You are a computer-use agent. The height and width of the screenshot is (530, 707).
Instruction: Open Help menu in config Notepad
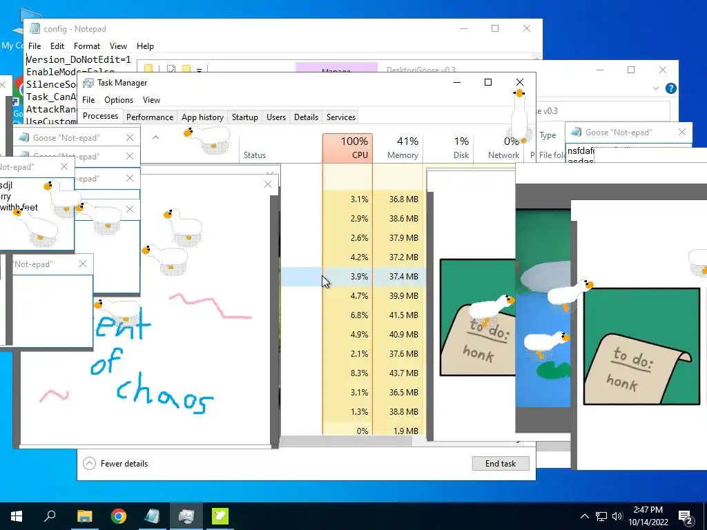145,46
